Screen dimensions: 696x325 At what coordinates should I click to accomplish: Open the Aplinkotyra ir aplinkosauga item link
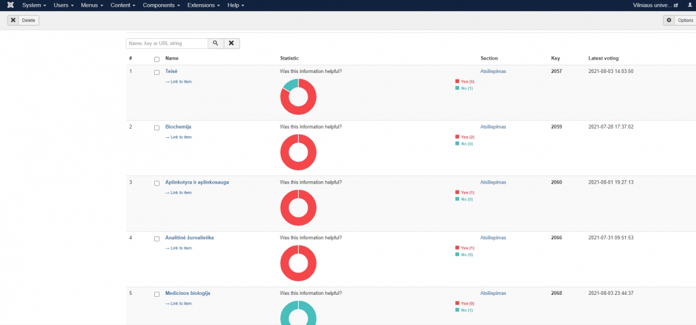pyautogui.click(x=197, y=182)
